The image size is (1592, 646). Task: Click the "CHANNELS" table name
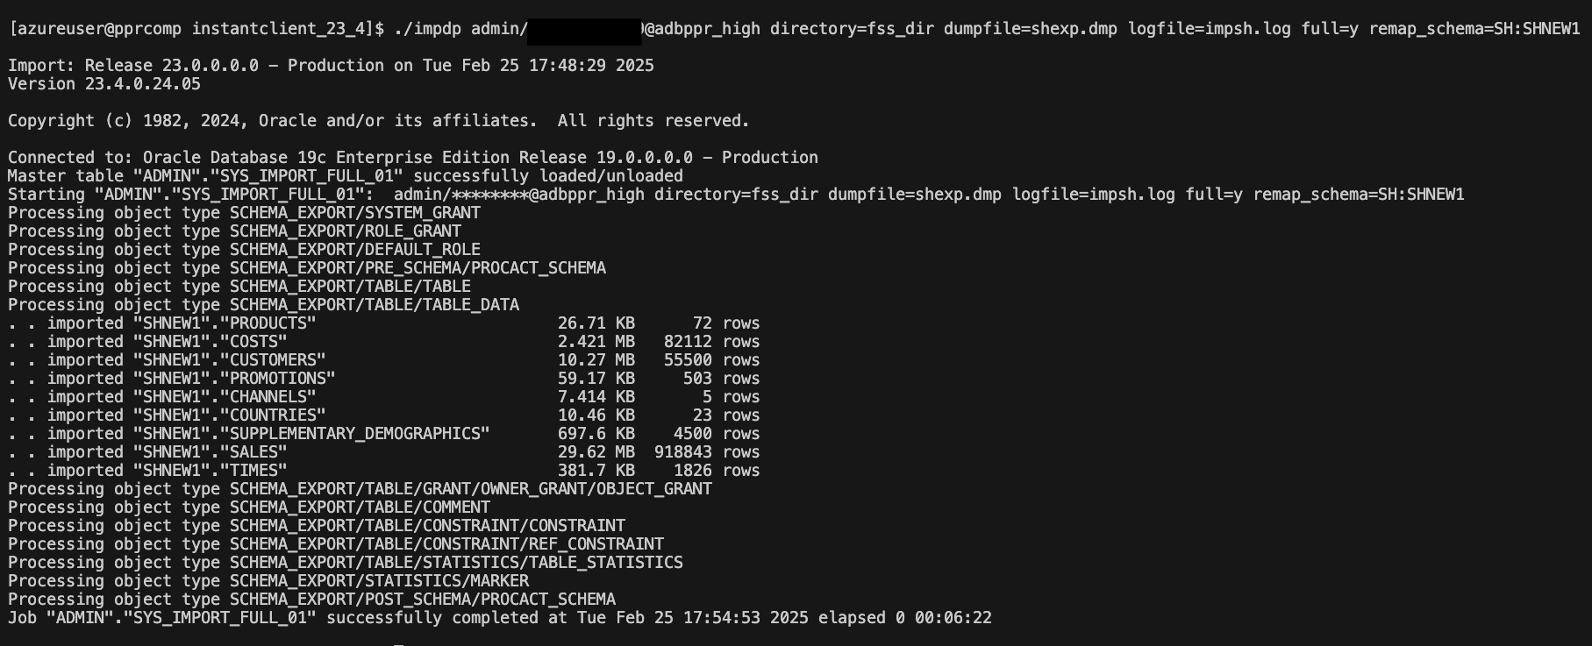273,397
